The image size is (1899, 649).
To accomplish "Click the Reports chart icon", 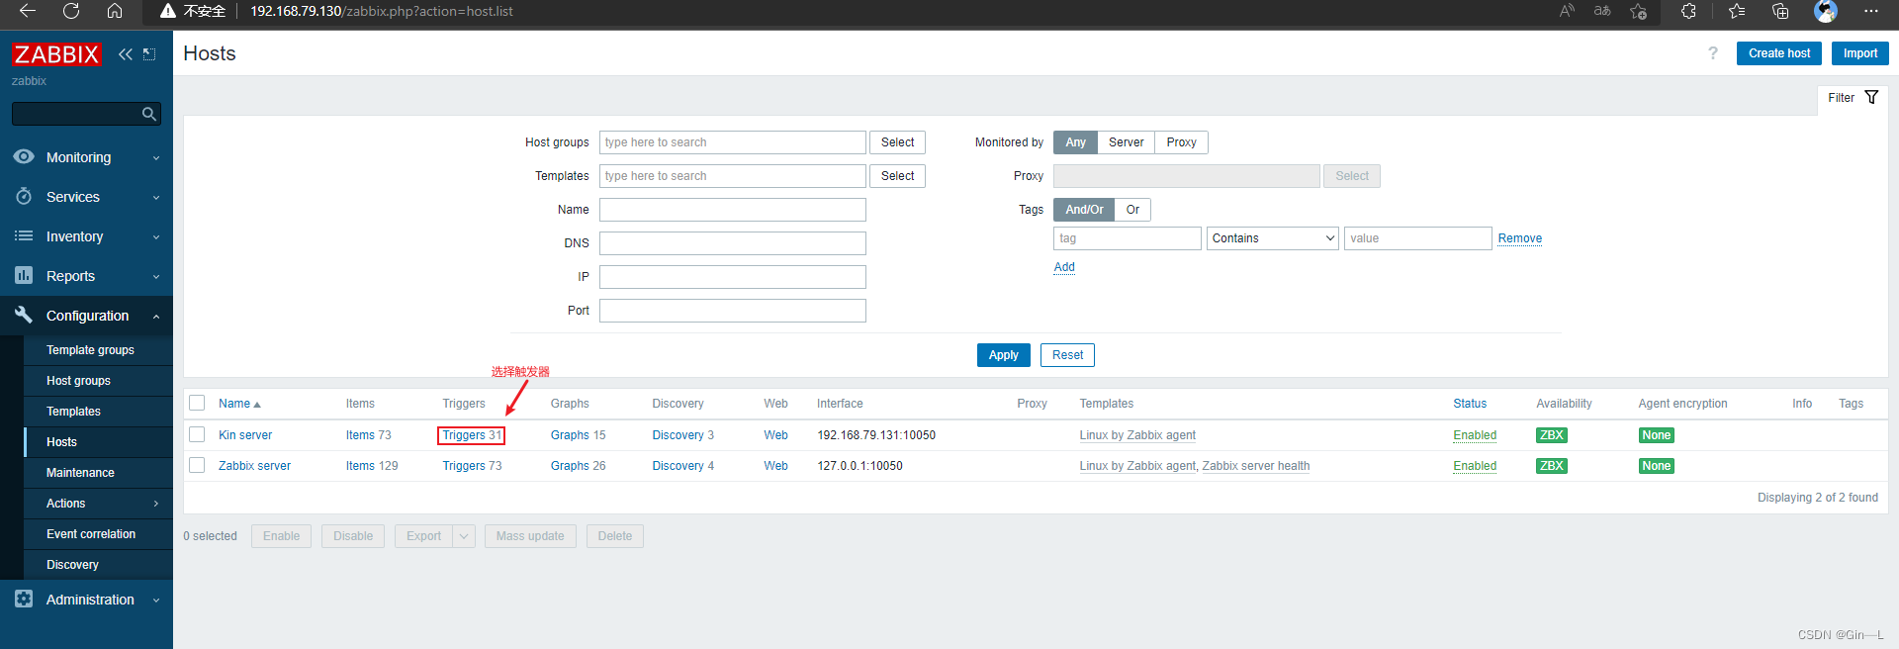I will click(x=24, y=275).
